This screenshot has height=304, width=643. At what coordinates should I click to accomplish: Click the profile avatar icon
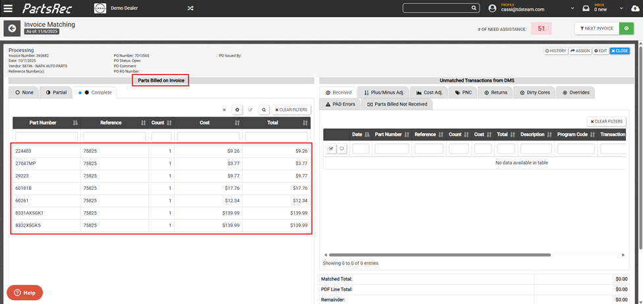(493, 8)
